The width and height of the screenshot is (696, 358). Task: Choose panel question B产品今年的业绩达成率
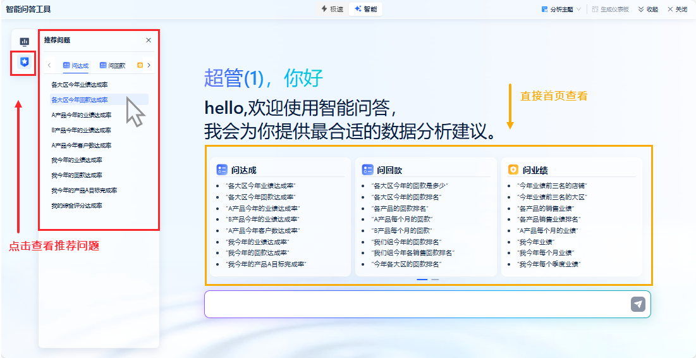point(81,130)
